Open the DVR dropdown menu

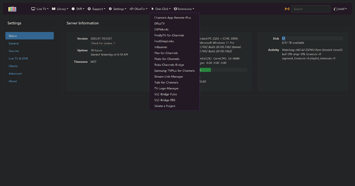pos(78,9)
